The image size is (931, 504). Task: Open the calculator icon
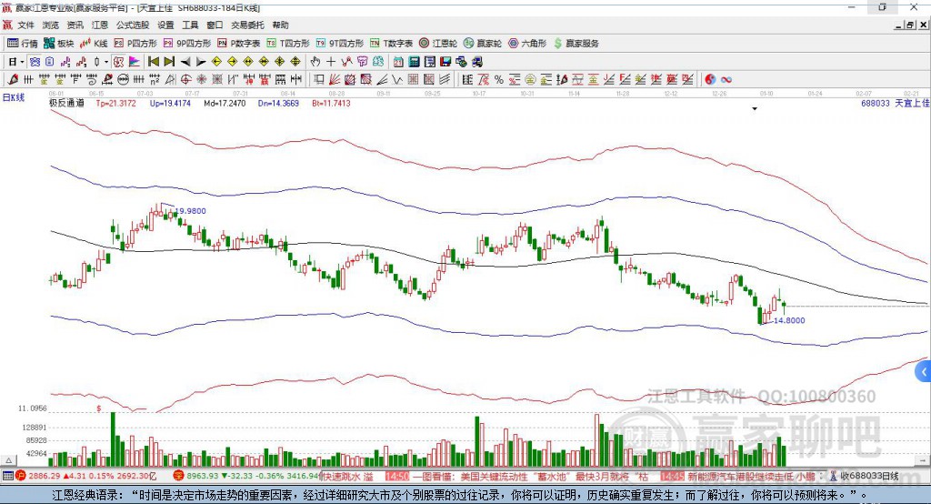[414, 62]
